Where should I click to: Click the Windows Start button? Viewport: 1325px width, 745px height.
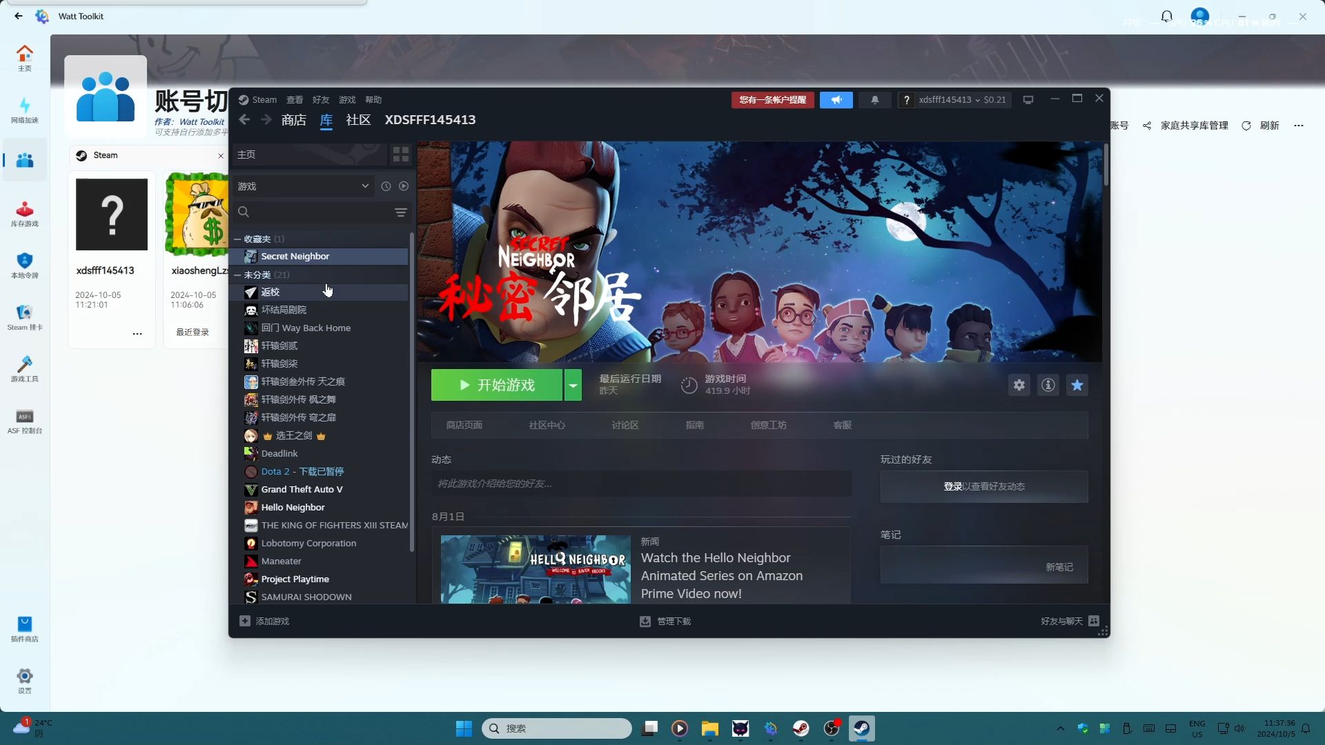coord(464,728)
